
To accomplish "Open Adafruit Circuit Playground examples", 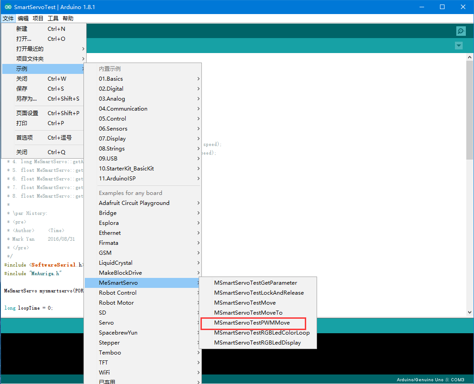I will coord(143,203).
